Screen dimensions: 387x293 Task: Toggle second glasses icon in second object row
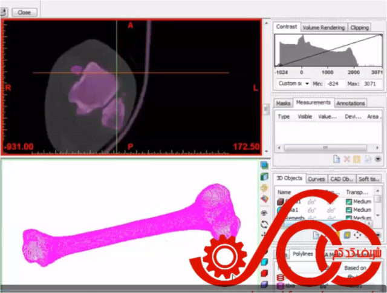click(331, 211)
